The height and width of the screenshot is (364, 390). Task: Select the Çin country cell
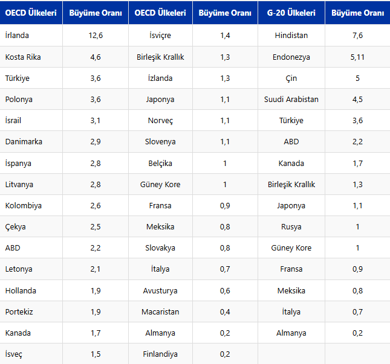point(291,78)
